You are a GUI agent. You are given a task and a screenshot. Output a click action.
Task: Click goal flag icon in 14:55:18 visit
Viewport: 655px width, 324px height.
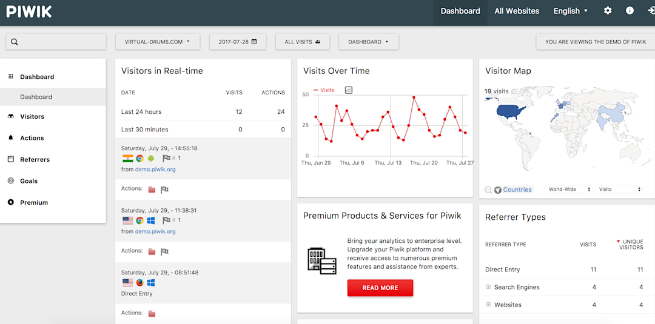tap(166, 158)
